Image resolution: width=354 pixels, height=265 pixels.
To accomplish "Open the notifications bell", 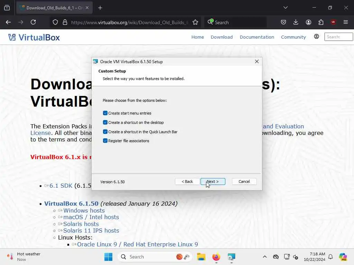I will click(x=330, y=257).
